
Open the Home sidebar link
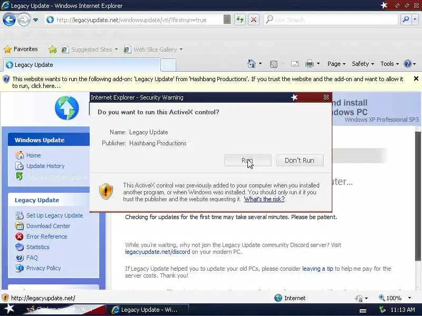[x=33, y=155]
